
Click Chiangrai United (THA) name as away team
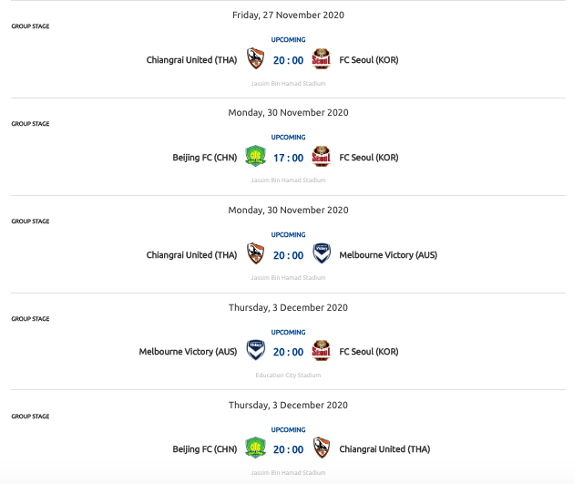384,449
